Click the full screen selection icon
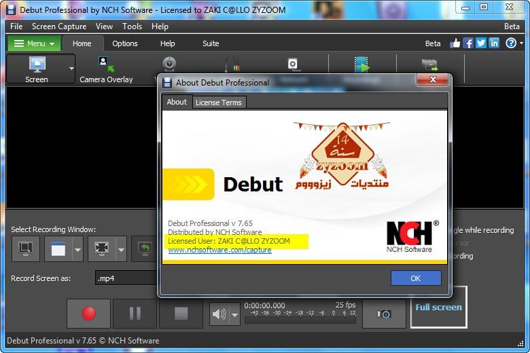This screenshot has width=530, height=353. [102, 249]
